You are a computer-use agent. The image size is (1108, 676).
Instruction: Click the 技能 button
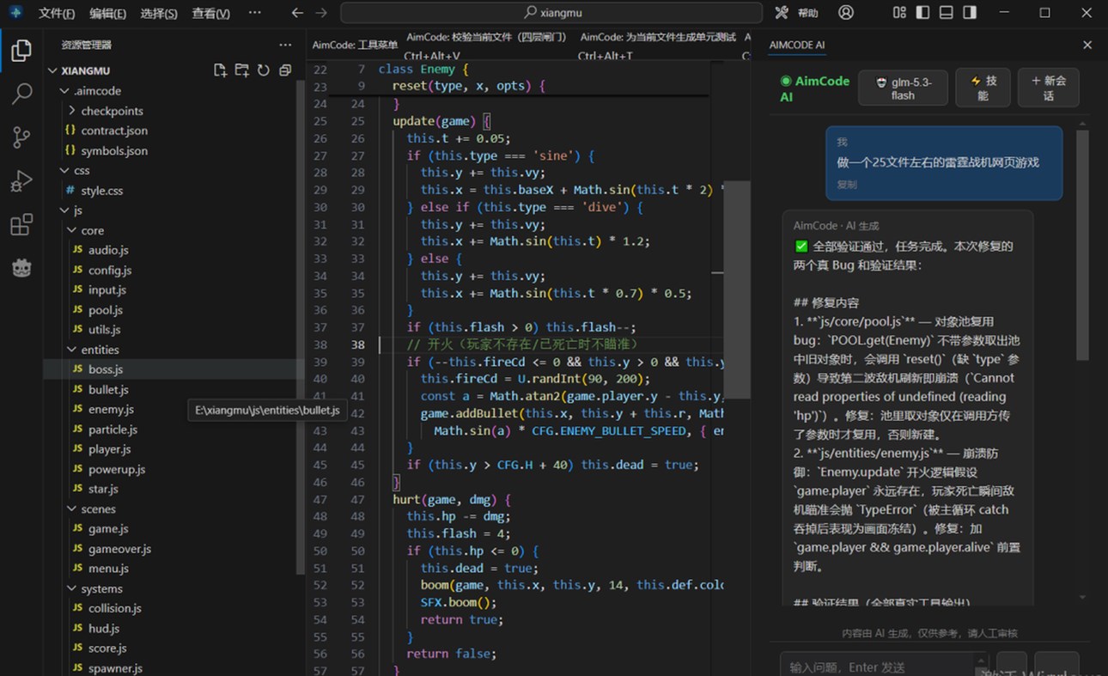(x=983, y=88)
